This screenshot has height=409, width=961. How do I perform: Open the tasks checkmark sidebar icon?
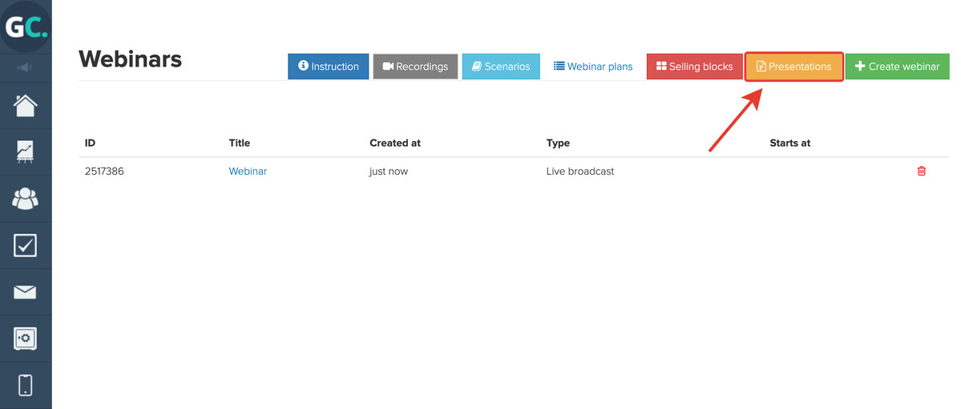click(26, 245)
